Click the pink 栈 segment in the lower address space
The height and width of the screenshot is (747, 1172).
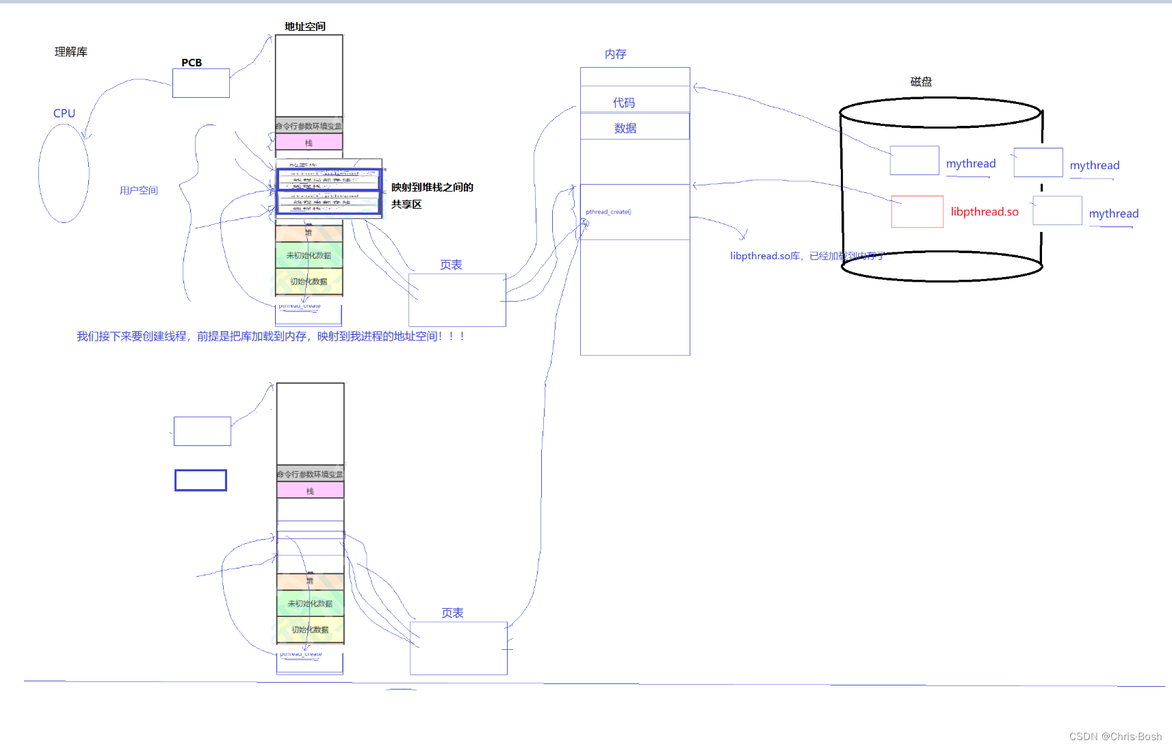tap(310, 490)
